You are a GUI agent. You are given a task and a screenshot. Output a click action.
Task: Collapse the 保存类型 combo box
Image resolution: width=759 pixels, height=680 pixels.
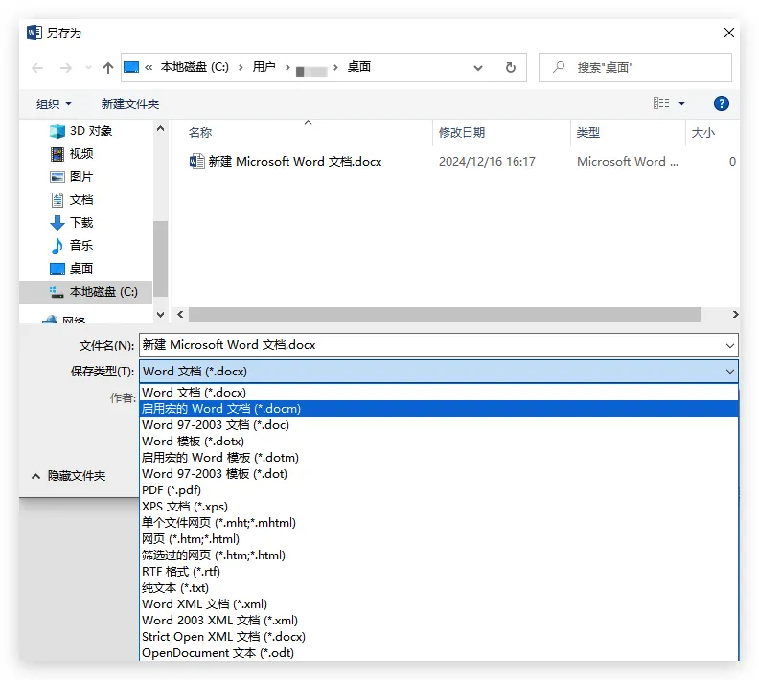coord(730,372)
